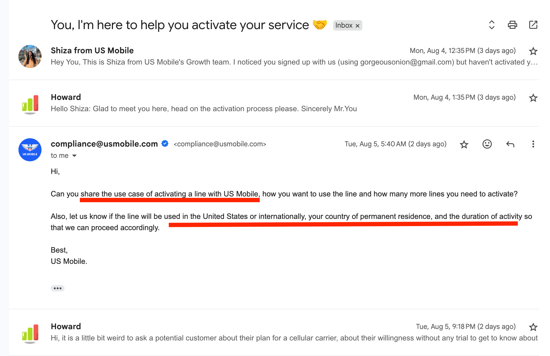
Task: Click the US Mobile sender avatar
Action: (30, 150)
